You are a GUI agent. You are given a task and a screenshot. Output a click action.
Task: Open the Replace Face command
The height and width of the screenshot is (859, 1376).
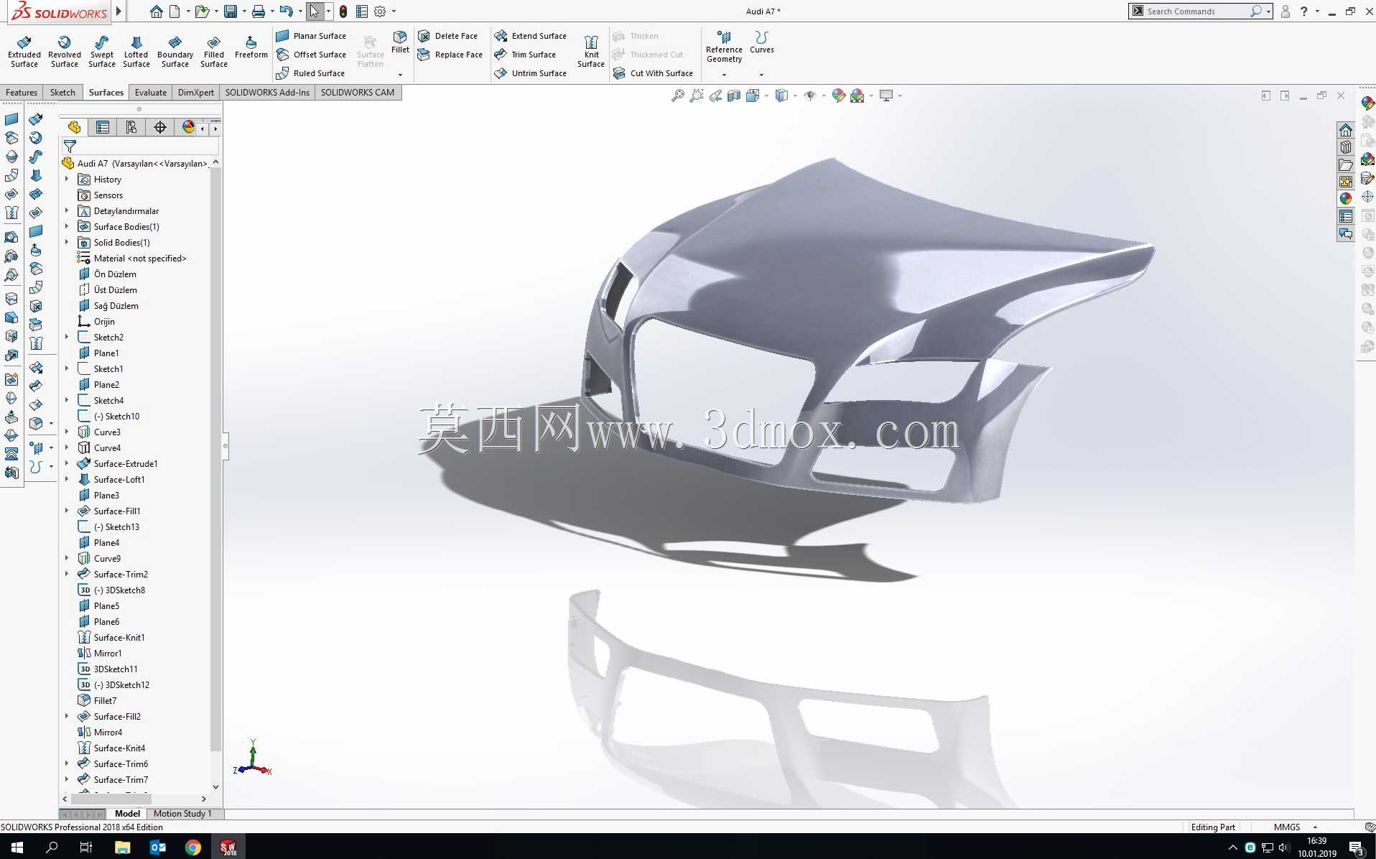point(450,55)
